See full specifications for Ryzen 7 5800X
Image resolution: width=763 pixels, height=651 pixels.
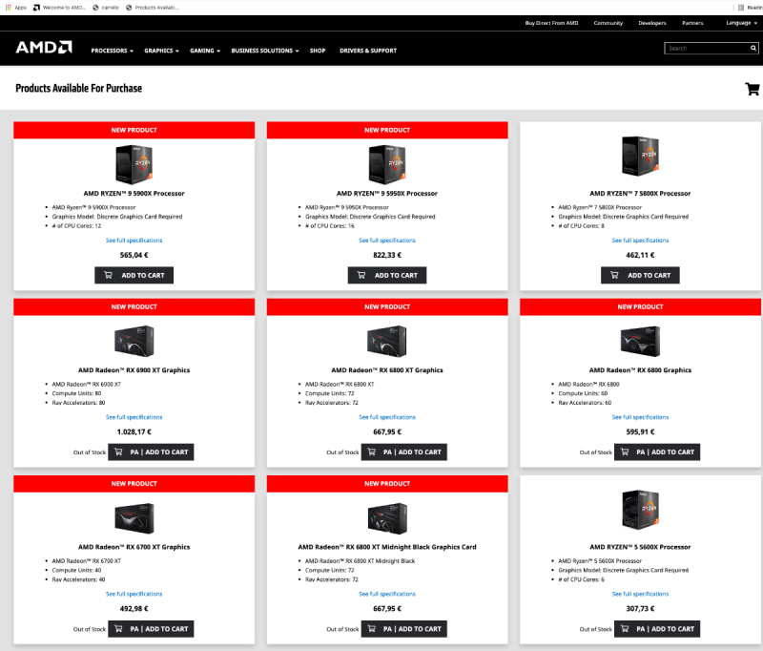pyautogui.click(x=640, y=240)
